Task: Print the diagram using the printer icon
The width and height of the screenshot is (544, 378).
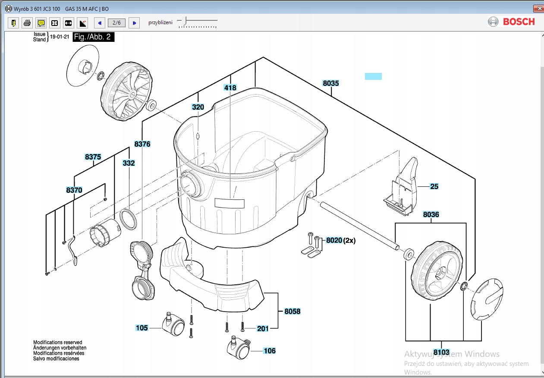Action: (x=27, y=23)
